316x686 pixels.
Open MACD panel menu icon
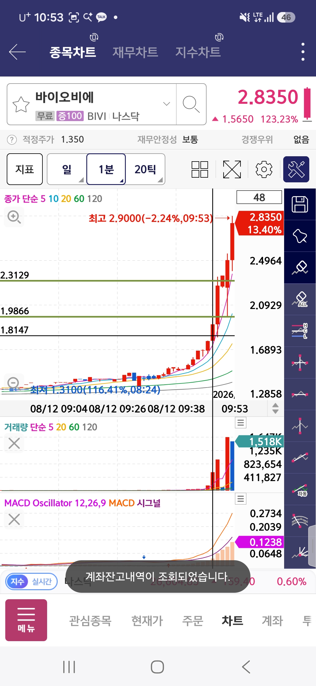point(241,498)
